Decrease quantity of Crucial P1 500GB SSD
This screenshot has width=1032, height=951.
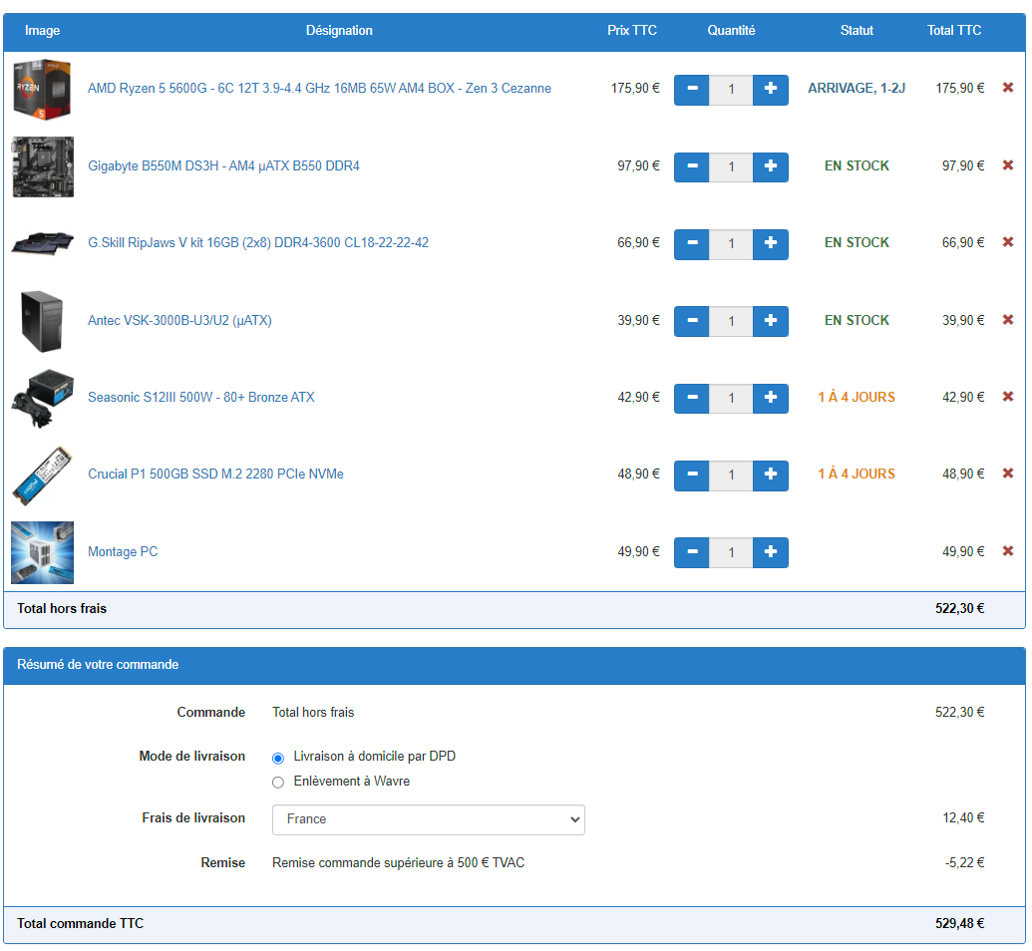692,475
